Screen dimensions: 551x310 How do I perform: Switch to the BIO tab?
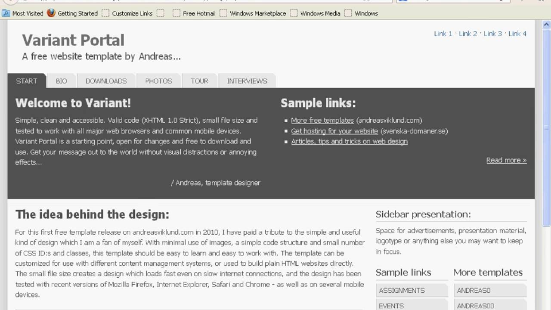62,81
